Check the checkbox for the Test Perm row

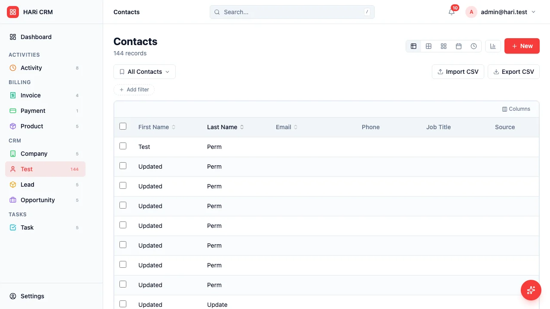[123, 146]
